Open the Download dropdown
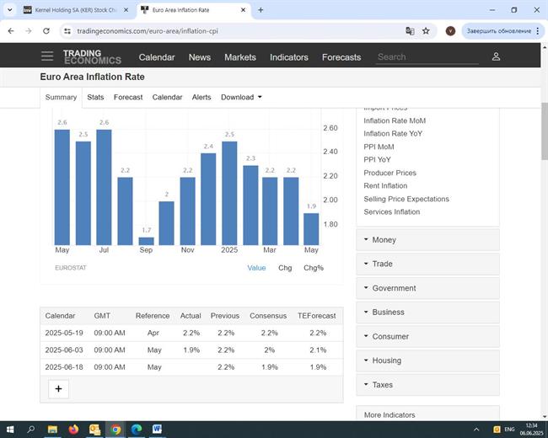This screenshot has width=548, height=438. (241, 97)
